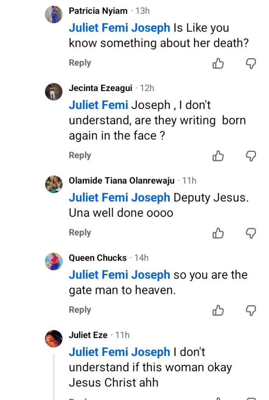Open Queen Chucks' profile picture
Viewport: 269px width, 400px height.
54,261
